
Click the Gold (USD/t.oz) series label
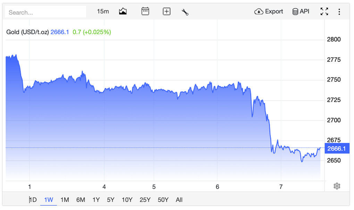click(28, 32)
